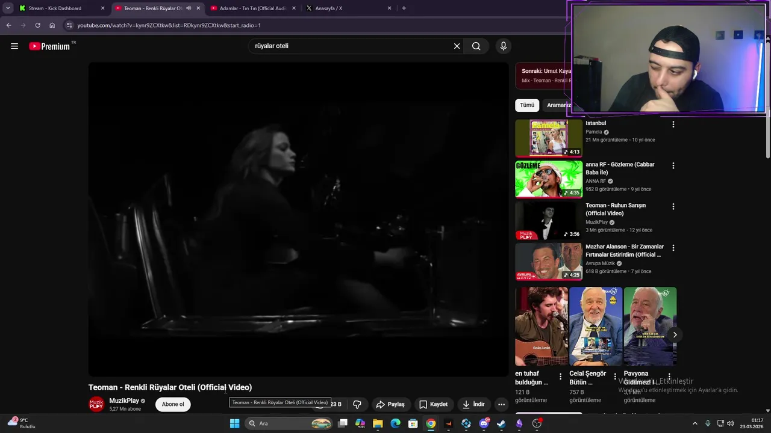Open Microsoft Store from taskbar
This screenshot has height=433, width=771.
pos(413,423)
